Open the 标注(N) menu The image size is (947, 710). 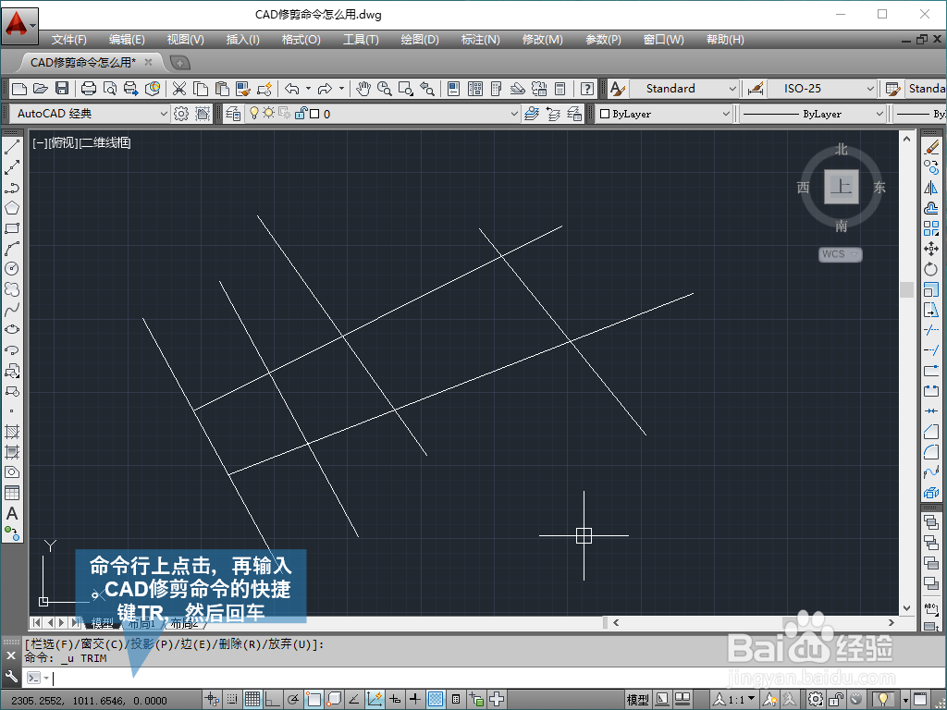(481, 39)
